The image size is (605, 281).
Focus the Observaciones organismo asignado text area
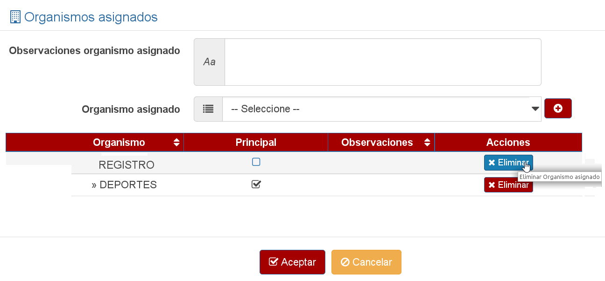(383, 62)
